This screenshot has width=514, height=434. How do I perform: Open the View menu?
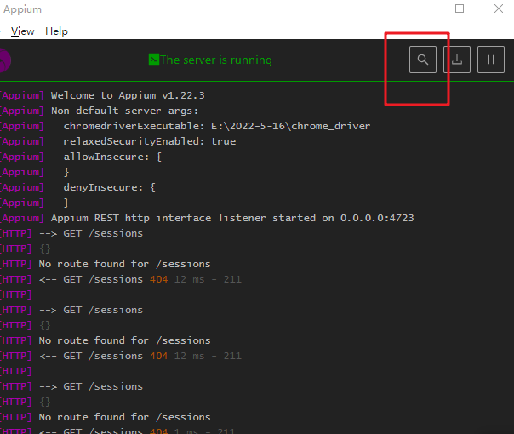22,31
